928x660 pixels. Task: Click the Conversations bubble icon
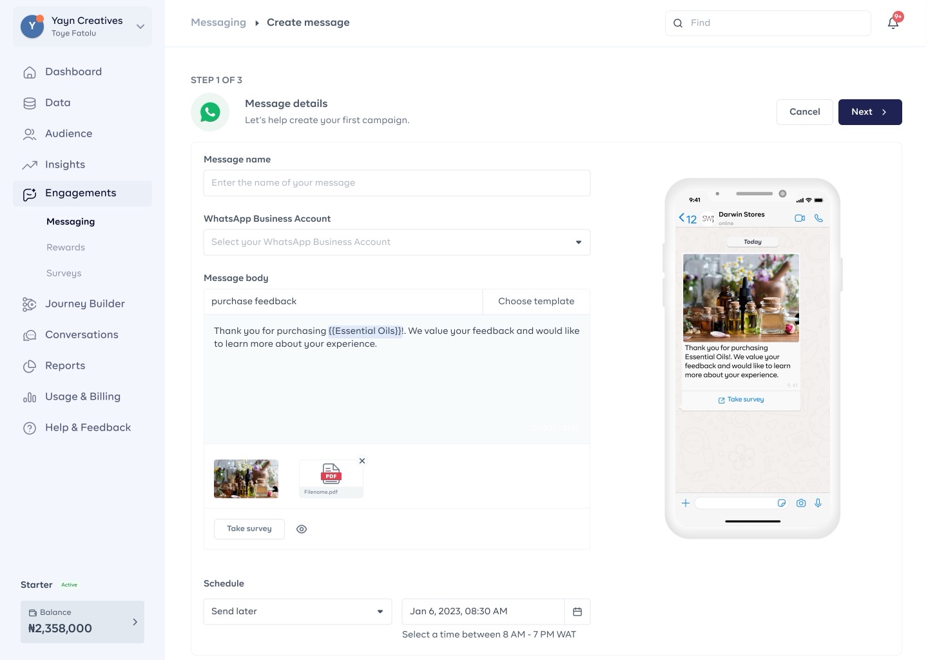[x=30, y=335]
